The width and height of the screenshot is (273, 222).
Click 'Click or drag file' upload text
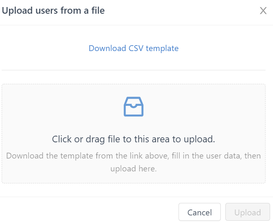(133, 139)
